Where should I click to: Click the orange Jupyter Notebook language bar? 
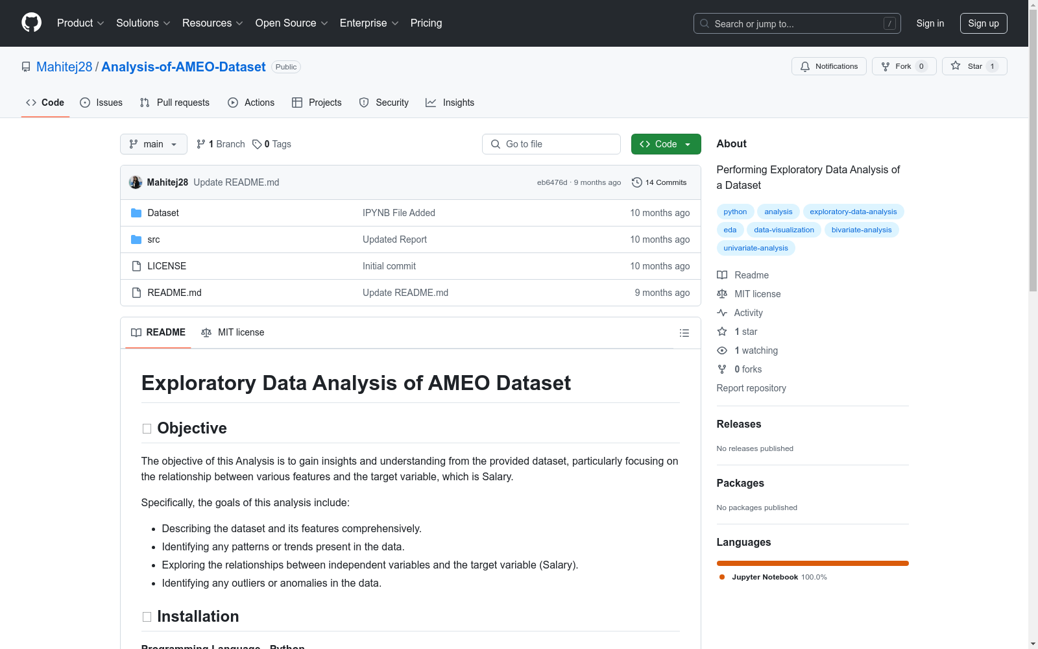(813, 563)
